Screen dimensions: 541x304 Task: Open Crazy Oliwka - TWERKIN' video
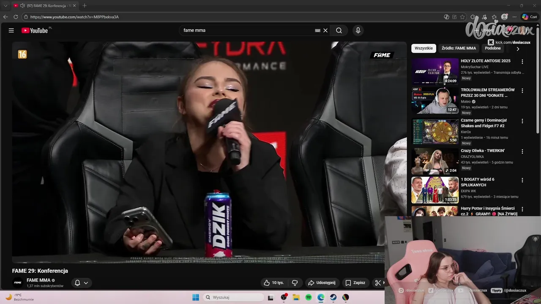point(483,151)
